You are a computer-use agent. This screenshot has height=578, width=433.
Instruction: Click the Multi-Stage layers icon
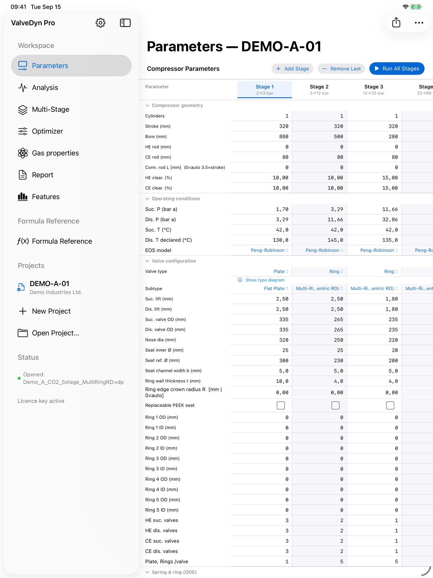point(22,110)
